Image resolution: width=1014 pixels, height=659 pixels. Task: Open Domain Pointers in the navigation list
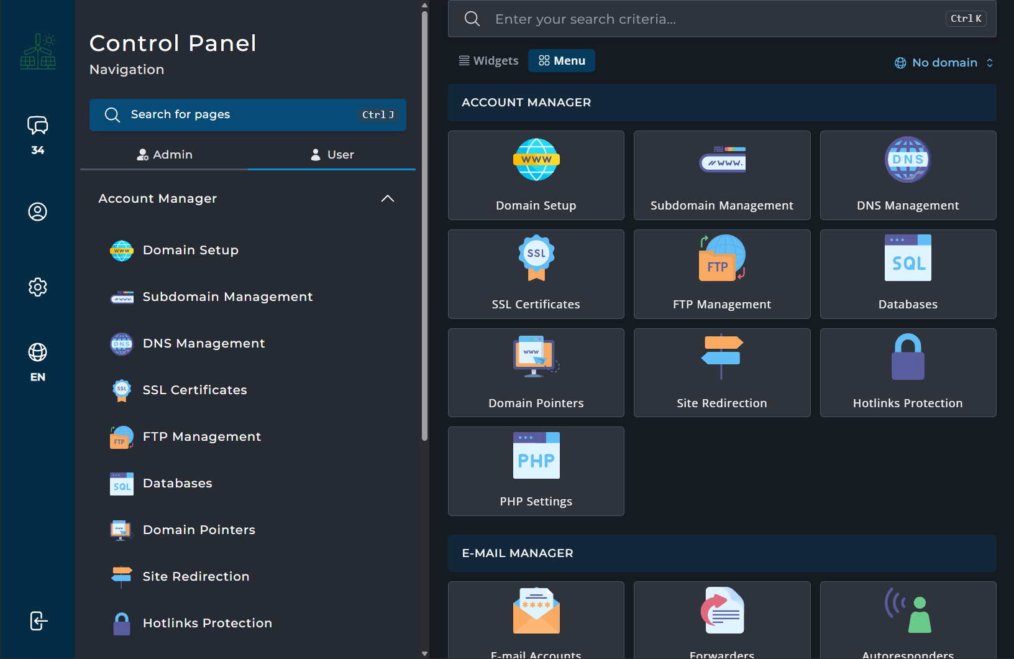(x=199, y=530)
